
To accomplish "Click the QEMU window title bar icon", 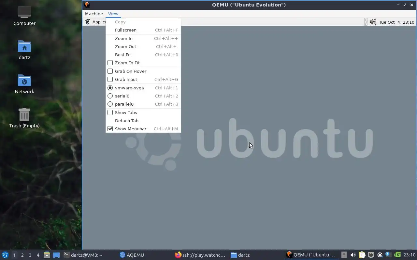I will click(87, 5).
